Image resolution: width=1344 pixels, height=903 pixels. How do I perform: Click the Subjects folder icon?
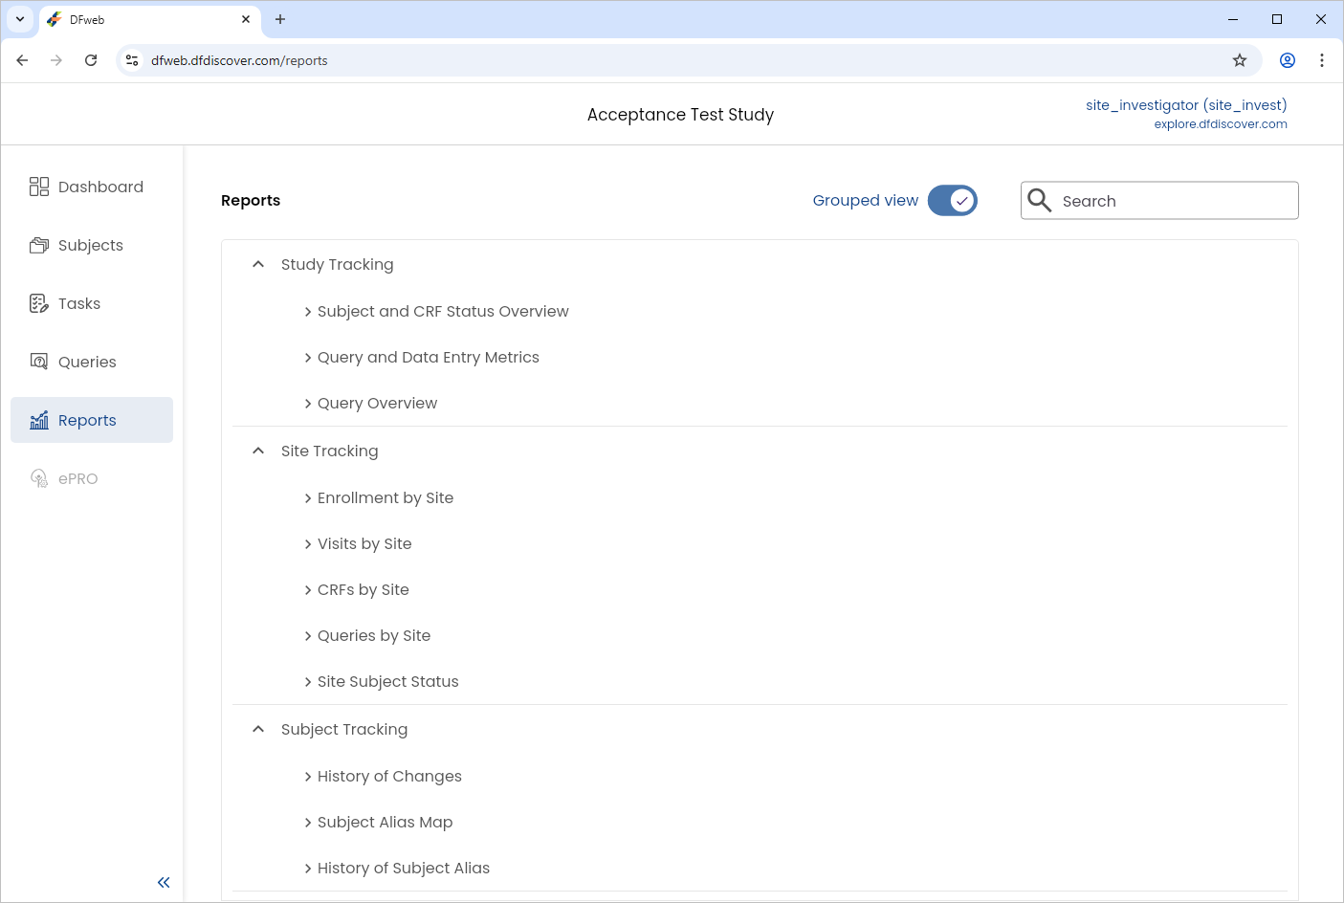point(39,245)
